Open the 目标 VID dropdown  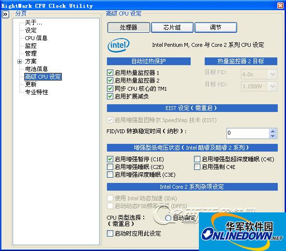tap(272, 86)
